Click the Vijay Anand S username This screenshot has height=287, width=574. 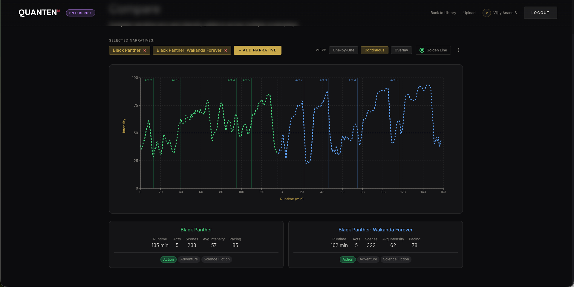(x=505, y=13)
